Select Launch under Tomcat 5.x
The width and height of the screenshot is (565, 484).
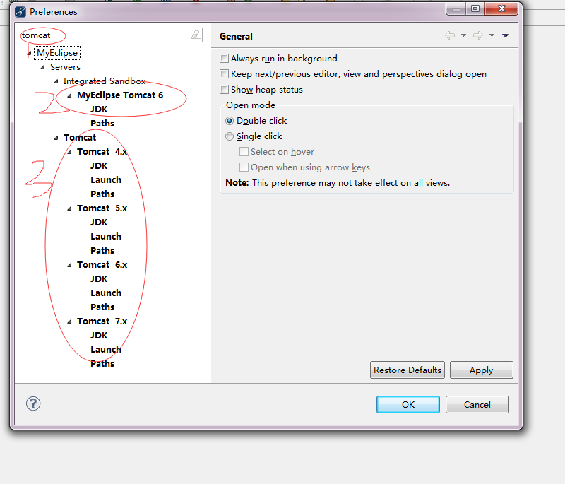click(105, 237)
